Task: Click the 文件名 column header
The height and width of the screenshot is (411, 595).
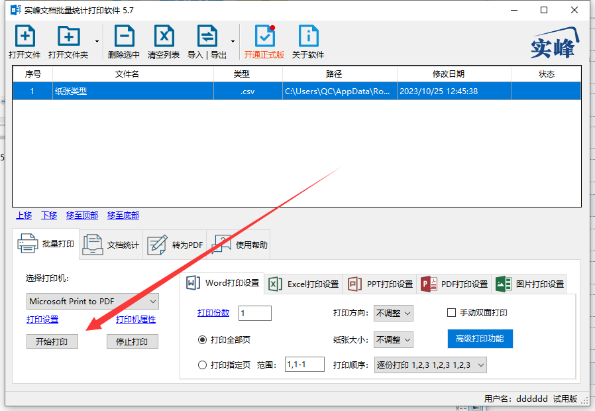Action: 133,74
